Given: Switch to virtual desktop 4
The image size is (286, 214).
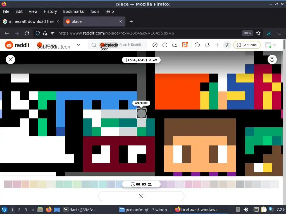Looking at the screenshot, I should [32, 210].
